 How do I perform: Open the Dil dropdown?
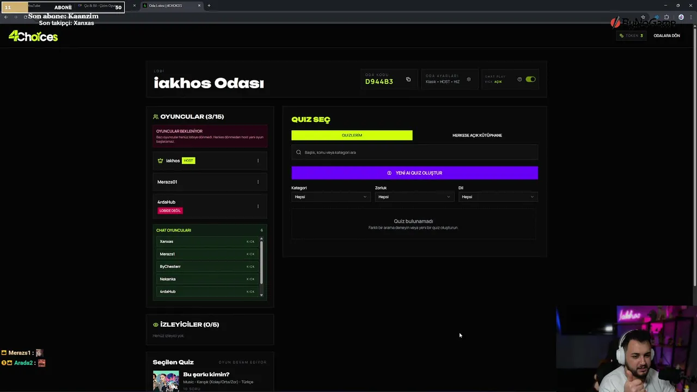point(498,197)
